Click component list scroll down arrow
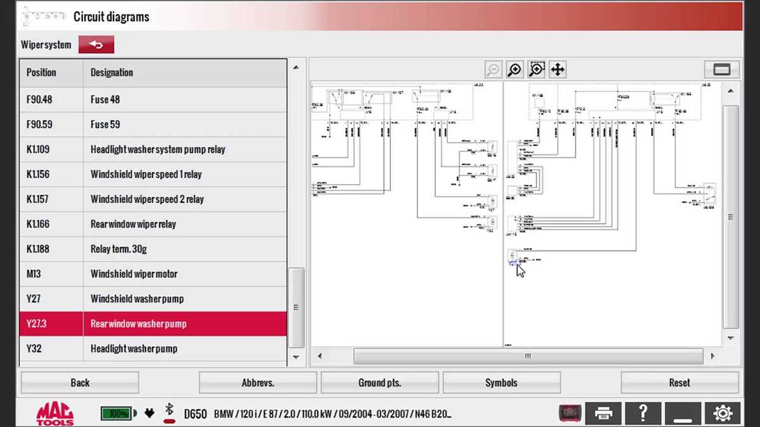This screenshot has width=760, height=427. tap(296, 357)
